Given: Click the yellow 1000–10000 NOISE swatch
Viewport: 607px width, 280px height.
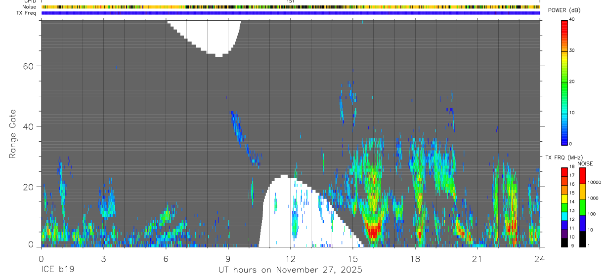Looking at the screenshot, I should pyautogui.click(x=583, y=192).
